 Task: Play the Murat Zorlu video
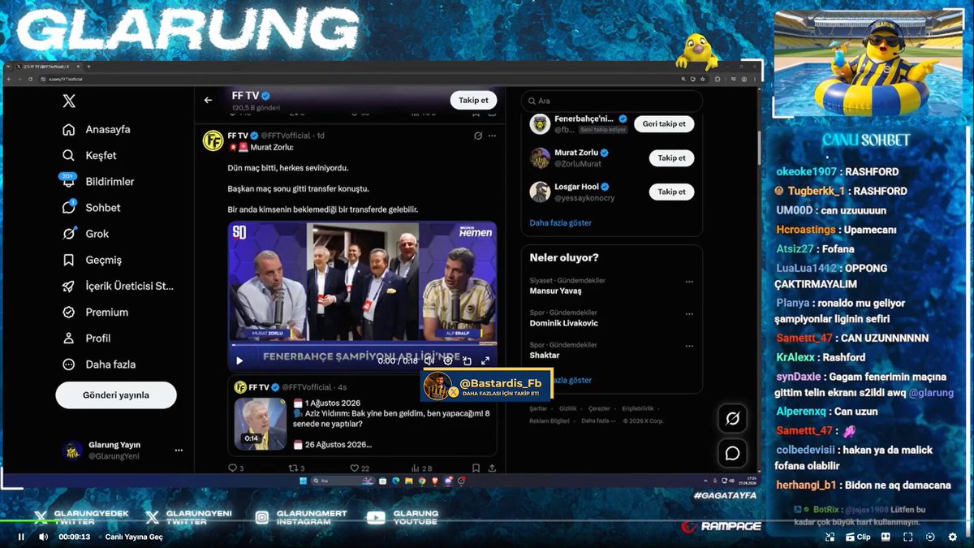(x=239, y=360)
